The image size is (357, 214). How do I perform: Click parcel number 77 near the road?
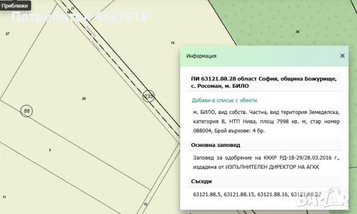pos(73,9)
